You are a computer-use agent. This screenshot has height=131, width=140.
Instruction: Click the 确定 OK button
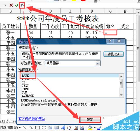[x=90, y=120]
